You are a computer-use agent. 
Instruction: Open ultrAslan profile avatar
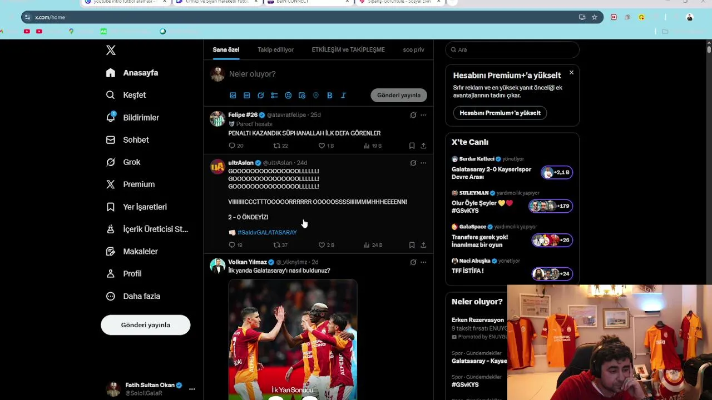(x=217, y=167)
